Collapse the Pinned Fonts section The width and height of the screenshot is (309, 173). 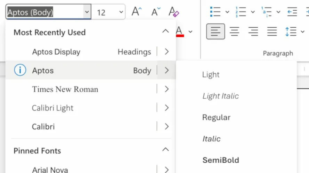pyautogui.click(x=165, y=150)
